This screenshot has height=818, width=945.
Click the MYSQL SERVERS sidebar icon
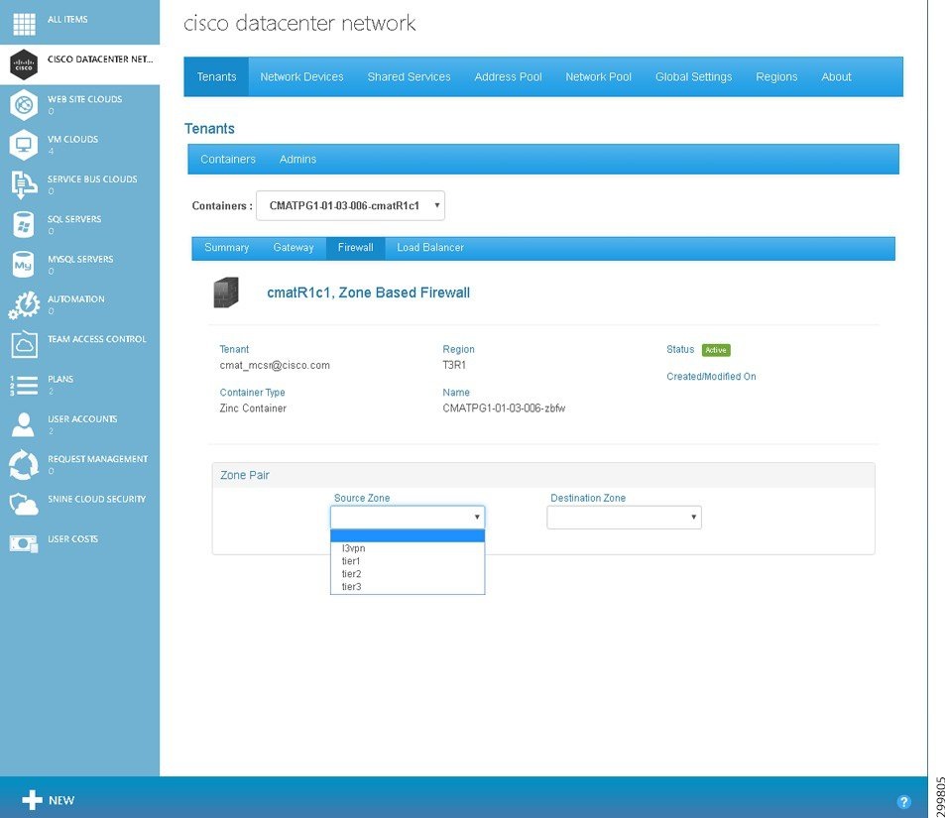pyautogui.click(x=23, y=265)
